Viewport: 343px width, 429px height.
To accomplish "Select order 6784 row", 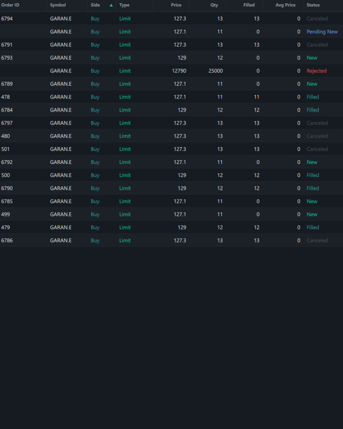I will [171, 110].
